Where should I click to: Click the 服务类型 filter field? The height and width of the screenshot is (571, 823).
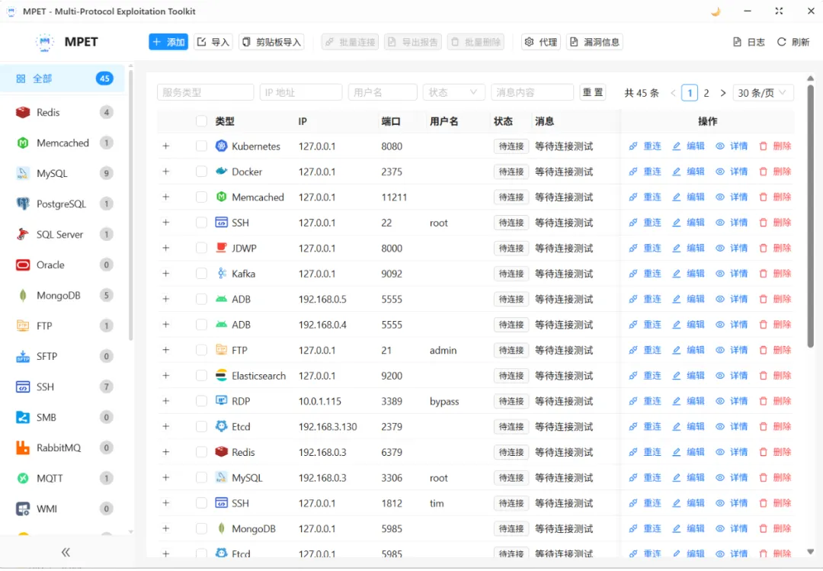(x=205, y=92)
